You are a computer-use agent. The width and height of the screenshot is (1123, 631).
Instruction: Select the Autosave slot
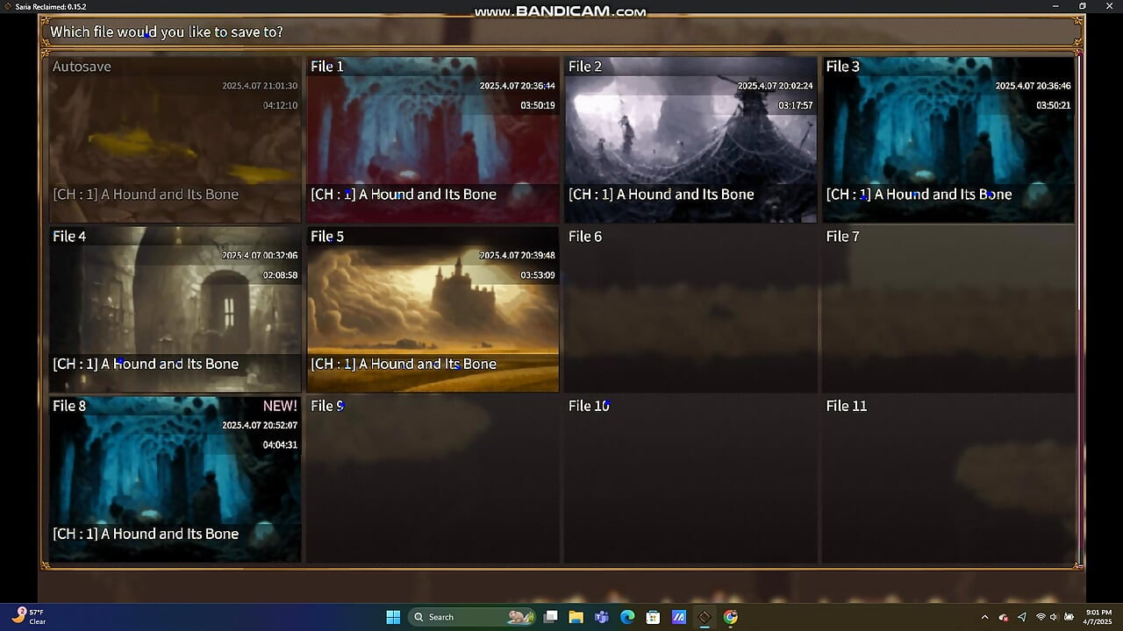click(175, 139)
